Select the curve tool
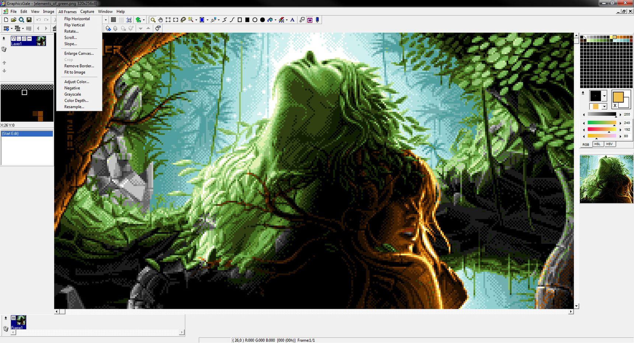Image resolution: width=634 pixels, height=343 pixels. coord(232,20)
